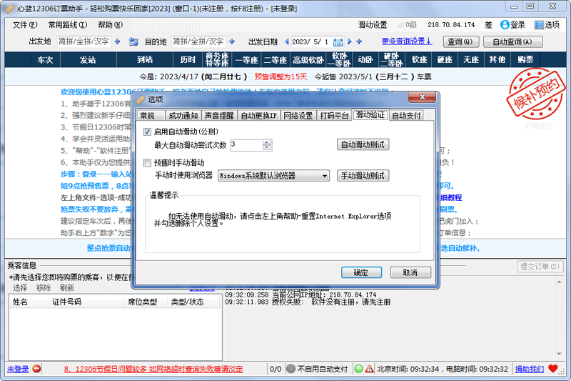Click the blue plus icon after 出发地 field

pos(117,41)
